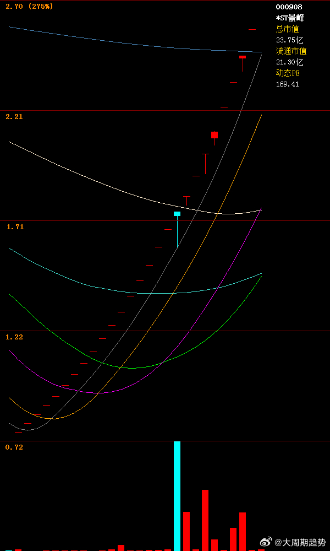Image resolution: width=330 pixels, height=551 pixels.
Task: Click the 流通市值 label
Action: pos(291,51)
